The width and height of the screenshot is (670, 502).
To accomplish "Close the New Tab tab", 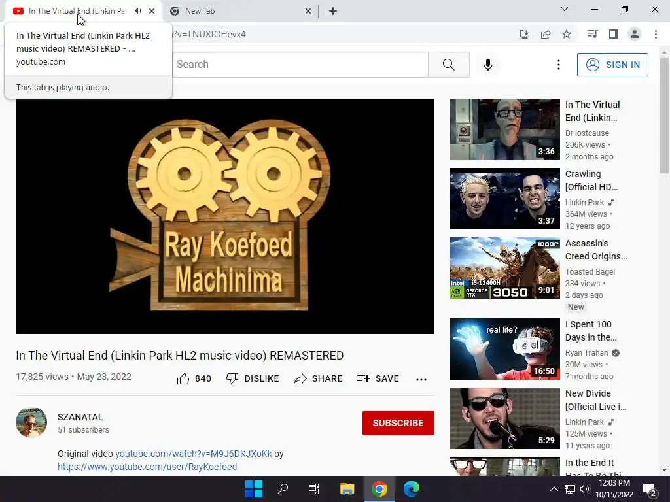I will pyautogui.click(x=308, y=11).
